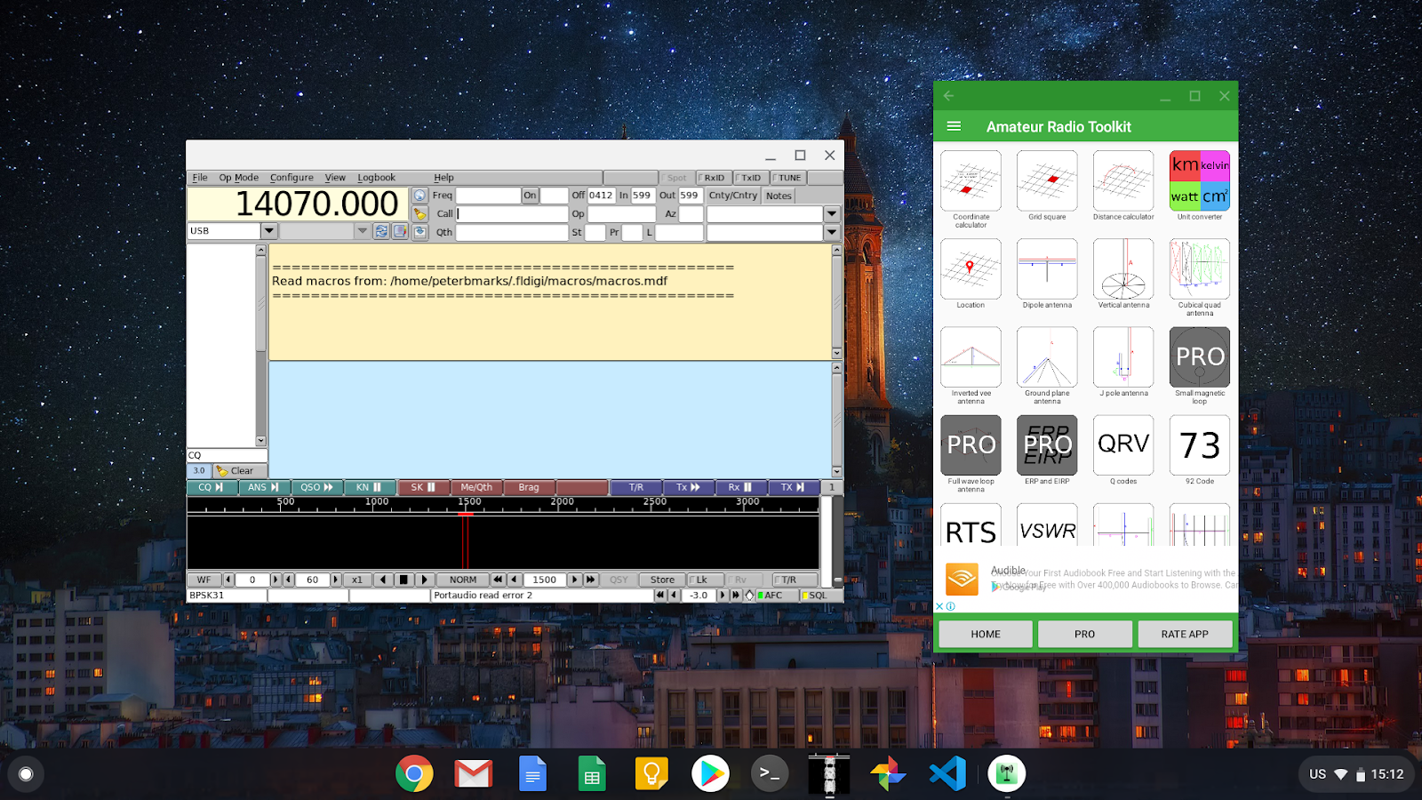Open the USB sideband dropdown
1422x800 pixels.
269,230
